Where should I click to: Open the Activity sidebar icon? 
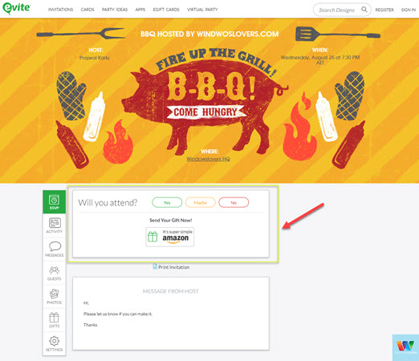55,225
